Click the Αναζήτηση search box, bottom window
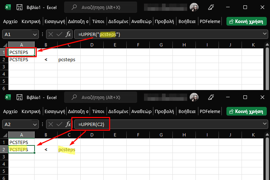The image size is (270, 180). (100, 97)
